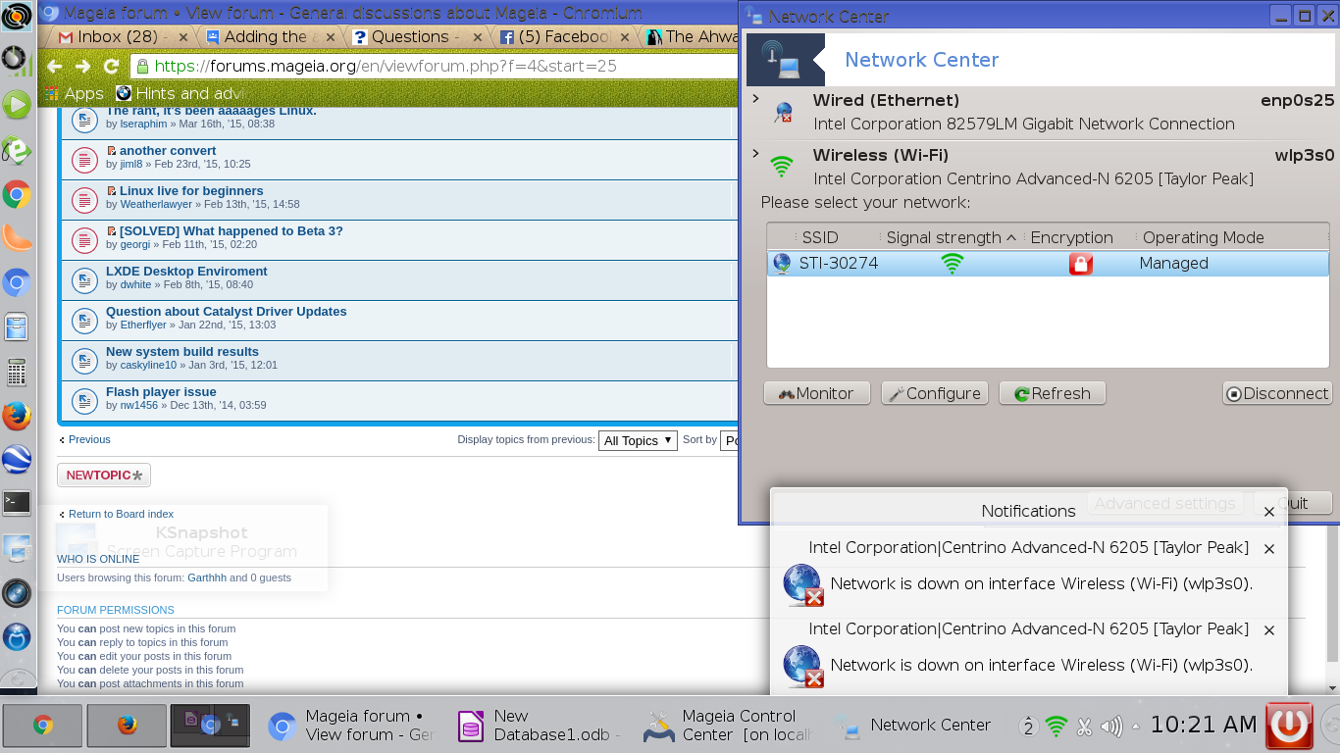1340x753 pixels.
Task: Expand the Wireless (Wi-Fi) section
Action: 755,154
